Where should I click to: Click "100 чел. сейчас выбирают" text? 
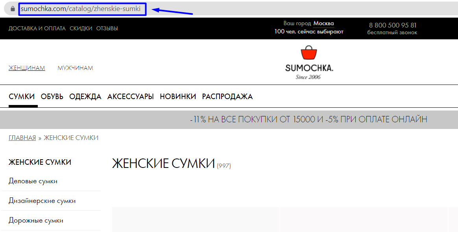(309, 31)
